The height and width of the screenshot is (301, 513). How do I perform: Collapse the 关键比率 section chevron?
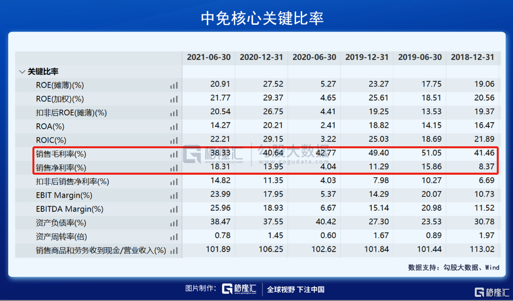(x=22, y=72)
